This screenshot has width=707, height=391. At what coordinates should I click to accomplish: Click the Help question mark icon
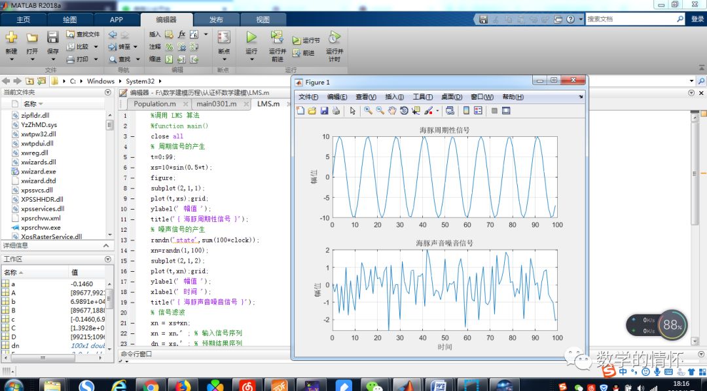[x=570, y=19]
